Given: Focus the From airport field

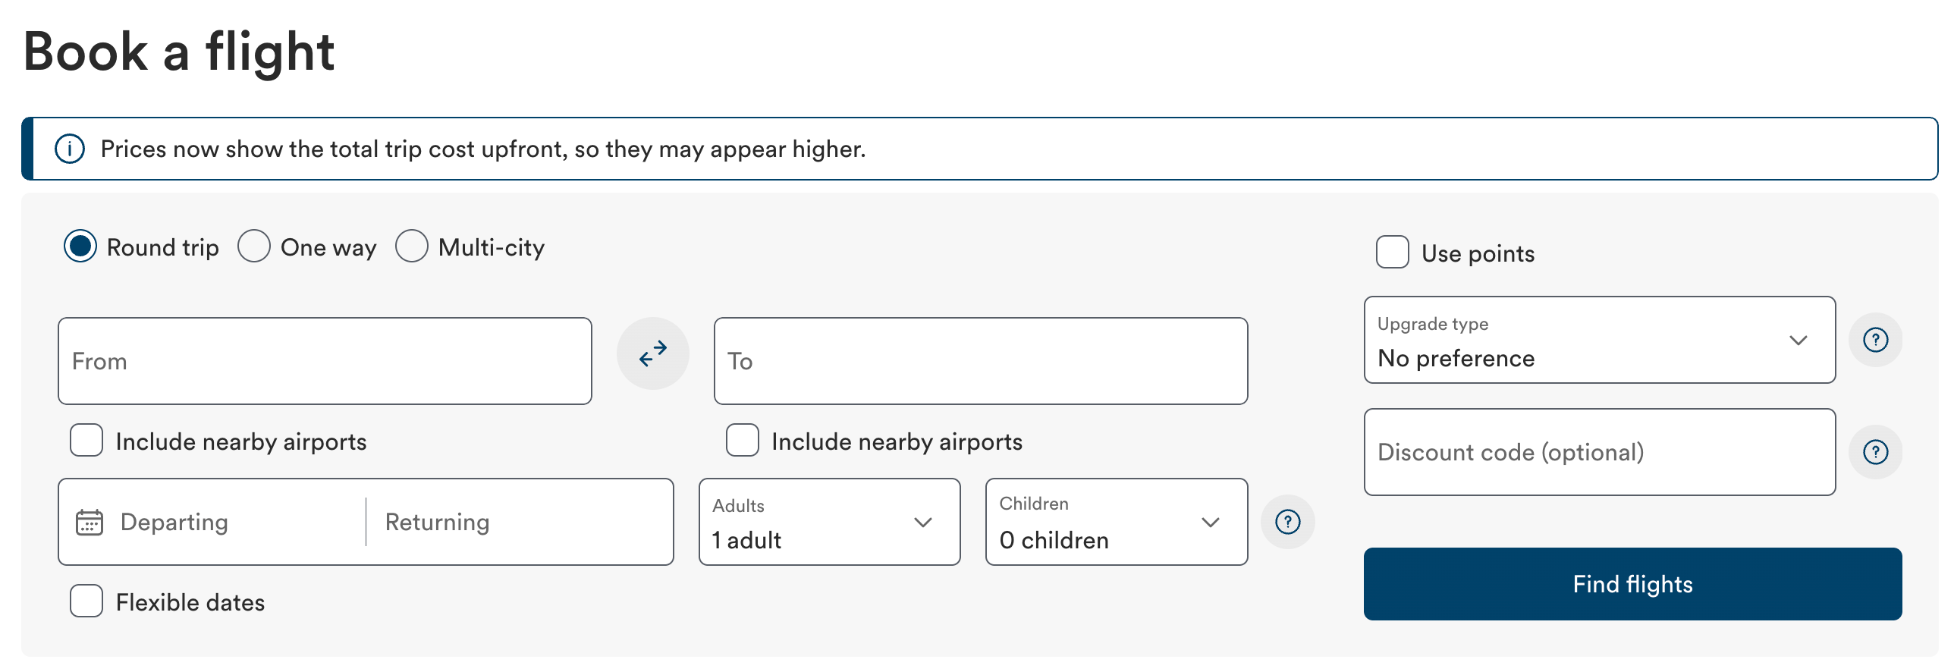Looking at the screenshot, I should pos(325,361).
